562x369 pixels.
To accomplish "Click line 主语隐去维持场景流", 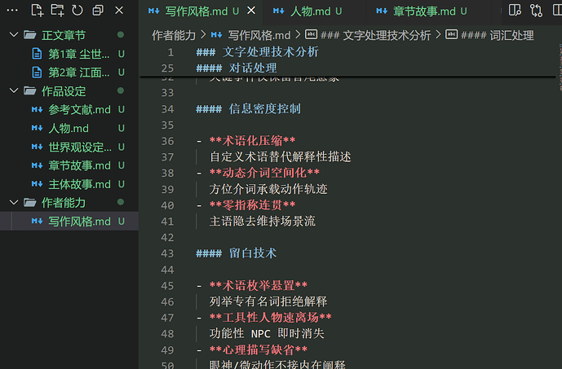I will click(263, 222).
